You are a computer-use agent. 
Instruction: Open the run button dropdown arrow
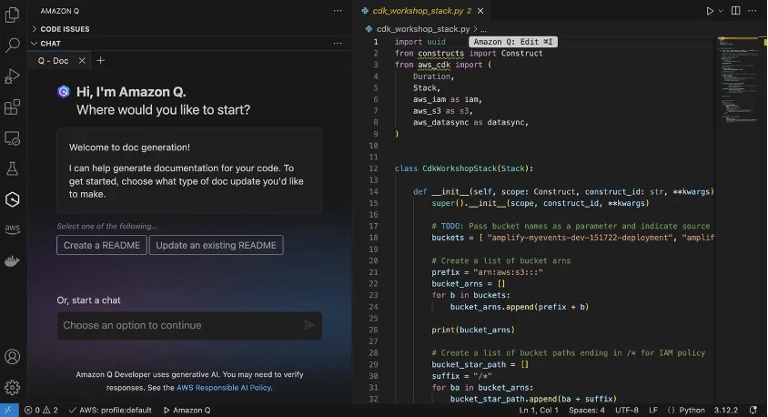point(721,11)
